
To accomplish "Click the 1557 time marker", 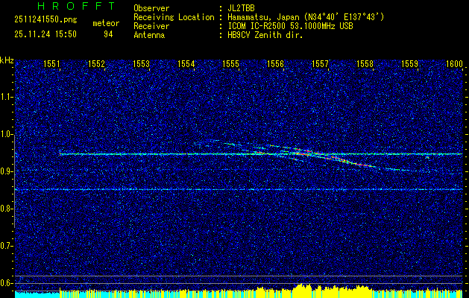I will [321, 65].
